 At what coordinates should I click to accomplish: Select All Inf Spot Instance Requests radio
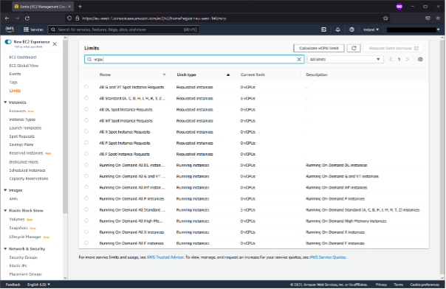(x=86, y=120)
